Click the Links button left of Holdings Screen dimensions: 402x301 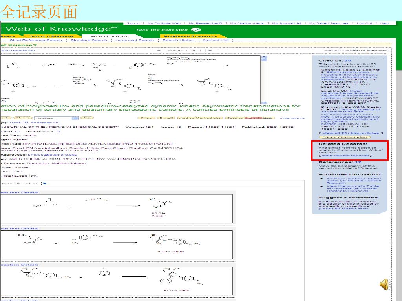pos(23,118)
